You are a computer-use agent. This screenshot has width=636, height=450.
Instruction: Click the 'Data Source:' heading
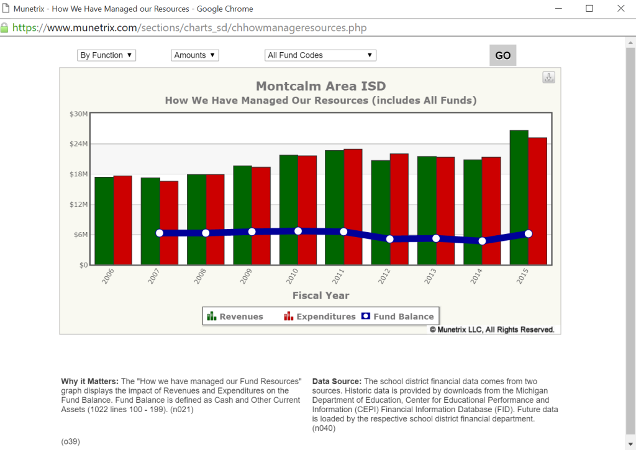337,382
